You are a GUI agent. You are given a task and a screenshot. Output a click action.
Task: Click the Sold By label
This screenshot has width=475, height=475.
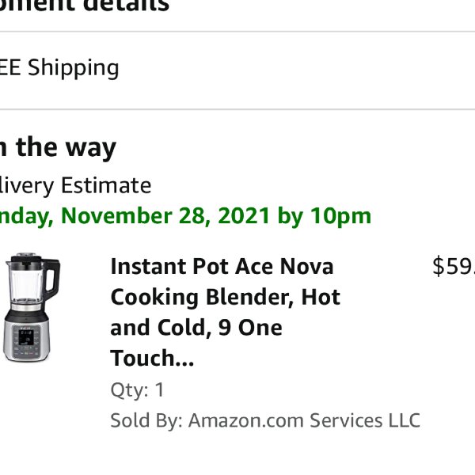click(x=146, y=420)
